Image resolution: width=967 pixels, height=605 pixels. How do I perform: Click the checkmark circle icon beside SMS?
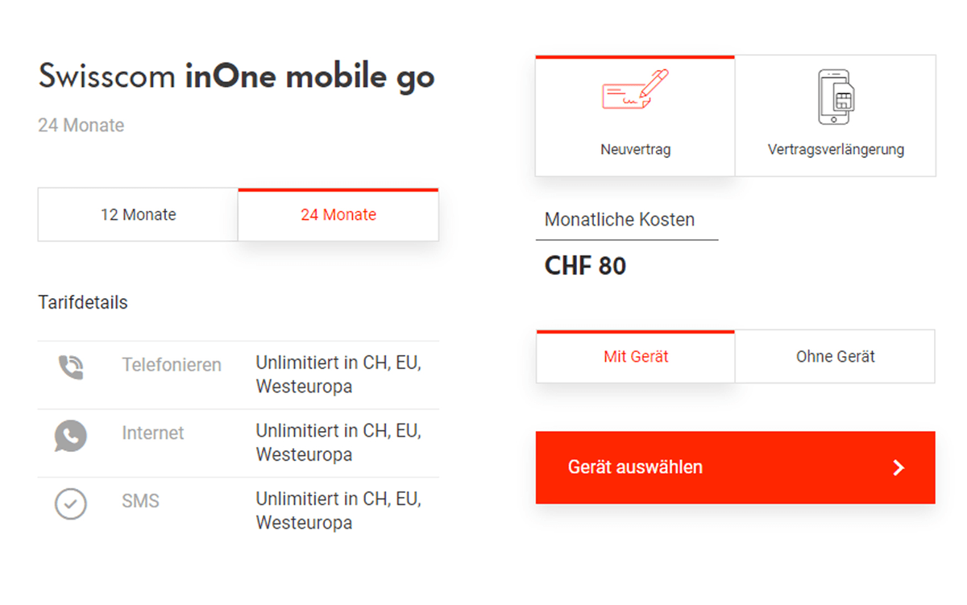(x=71, y=504)
